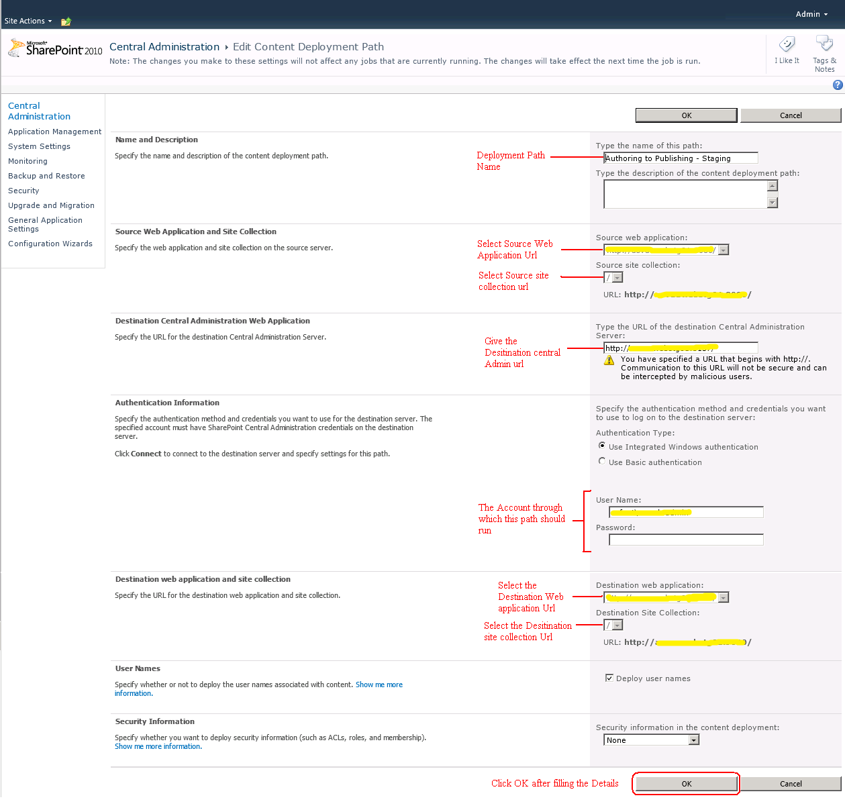845x812 pixels.
Task: Click the path name field containing Authoring to Publishing
Action: (680, 158)
